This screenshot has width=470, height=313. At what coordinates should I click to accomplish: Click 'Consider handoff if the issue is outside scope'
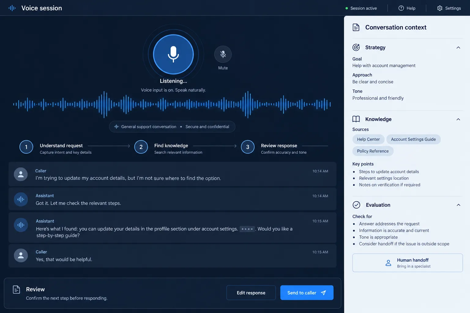click(404, 244)
